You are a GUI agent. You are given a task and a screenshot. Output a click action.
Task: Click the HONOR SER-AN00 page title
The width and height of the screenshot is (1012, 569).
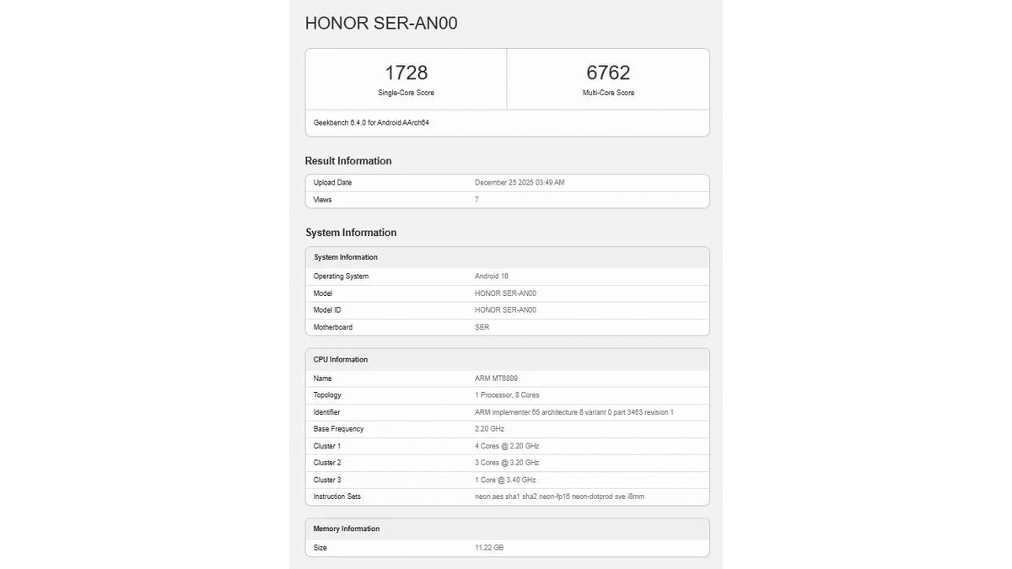tap(381, 23)
